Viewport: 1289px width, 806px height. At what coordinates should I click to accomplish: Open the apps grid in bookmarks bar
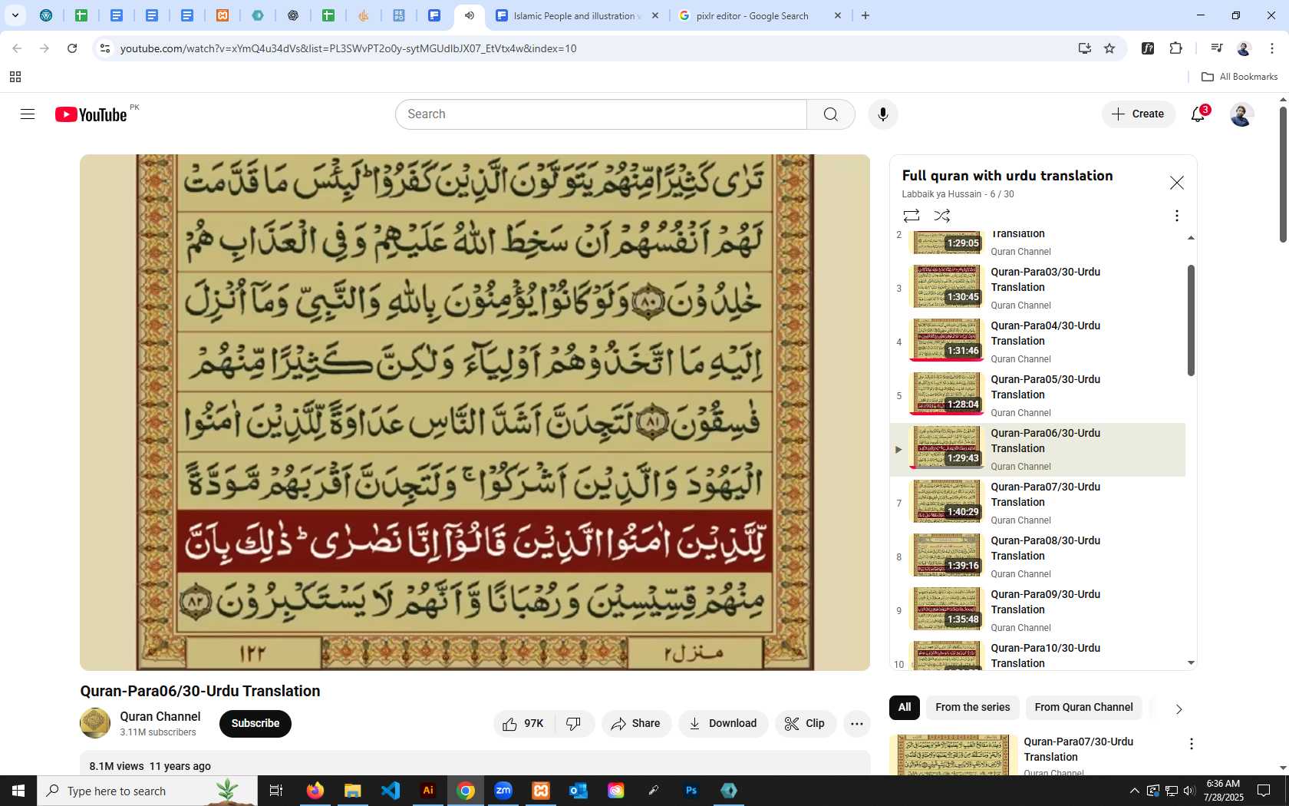coord(15,77)
